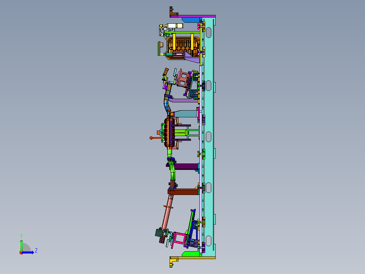Pick the teal-blue tapered support block
Viewport: 365px width, 274px height.
click(x=186, y=114)
